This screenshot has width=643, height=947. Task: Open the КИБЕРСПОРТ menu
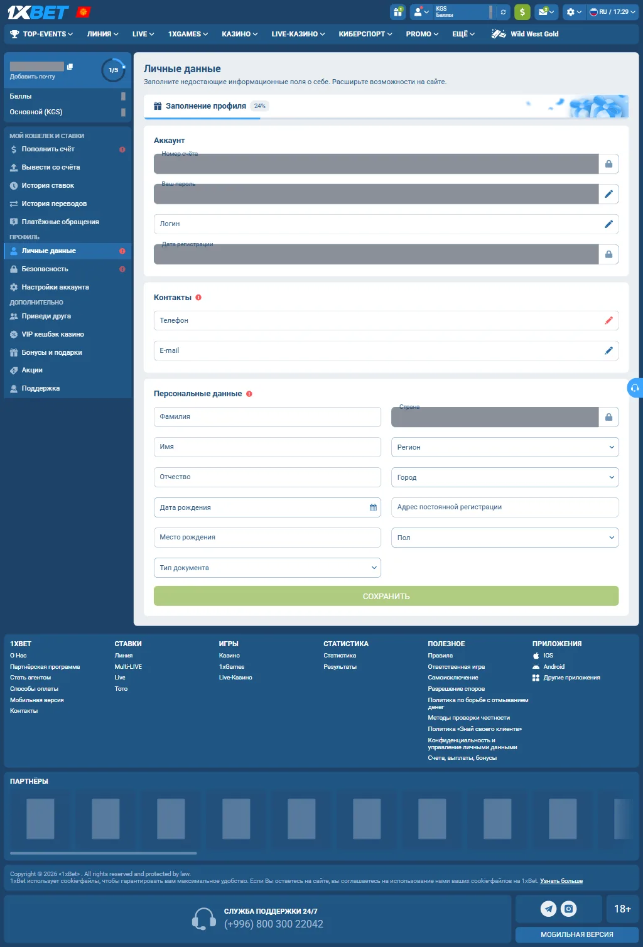point(365,34)
